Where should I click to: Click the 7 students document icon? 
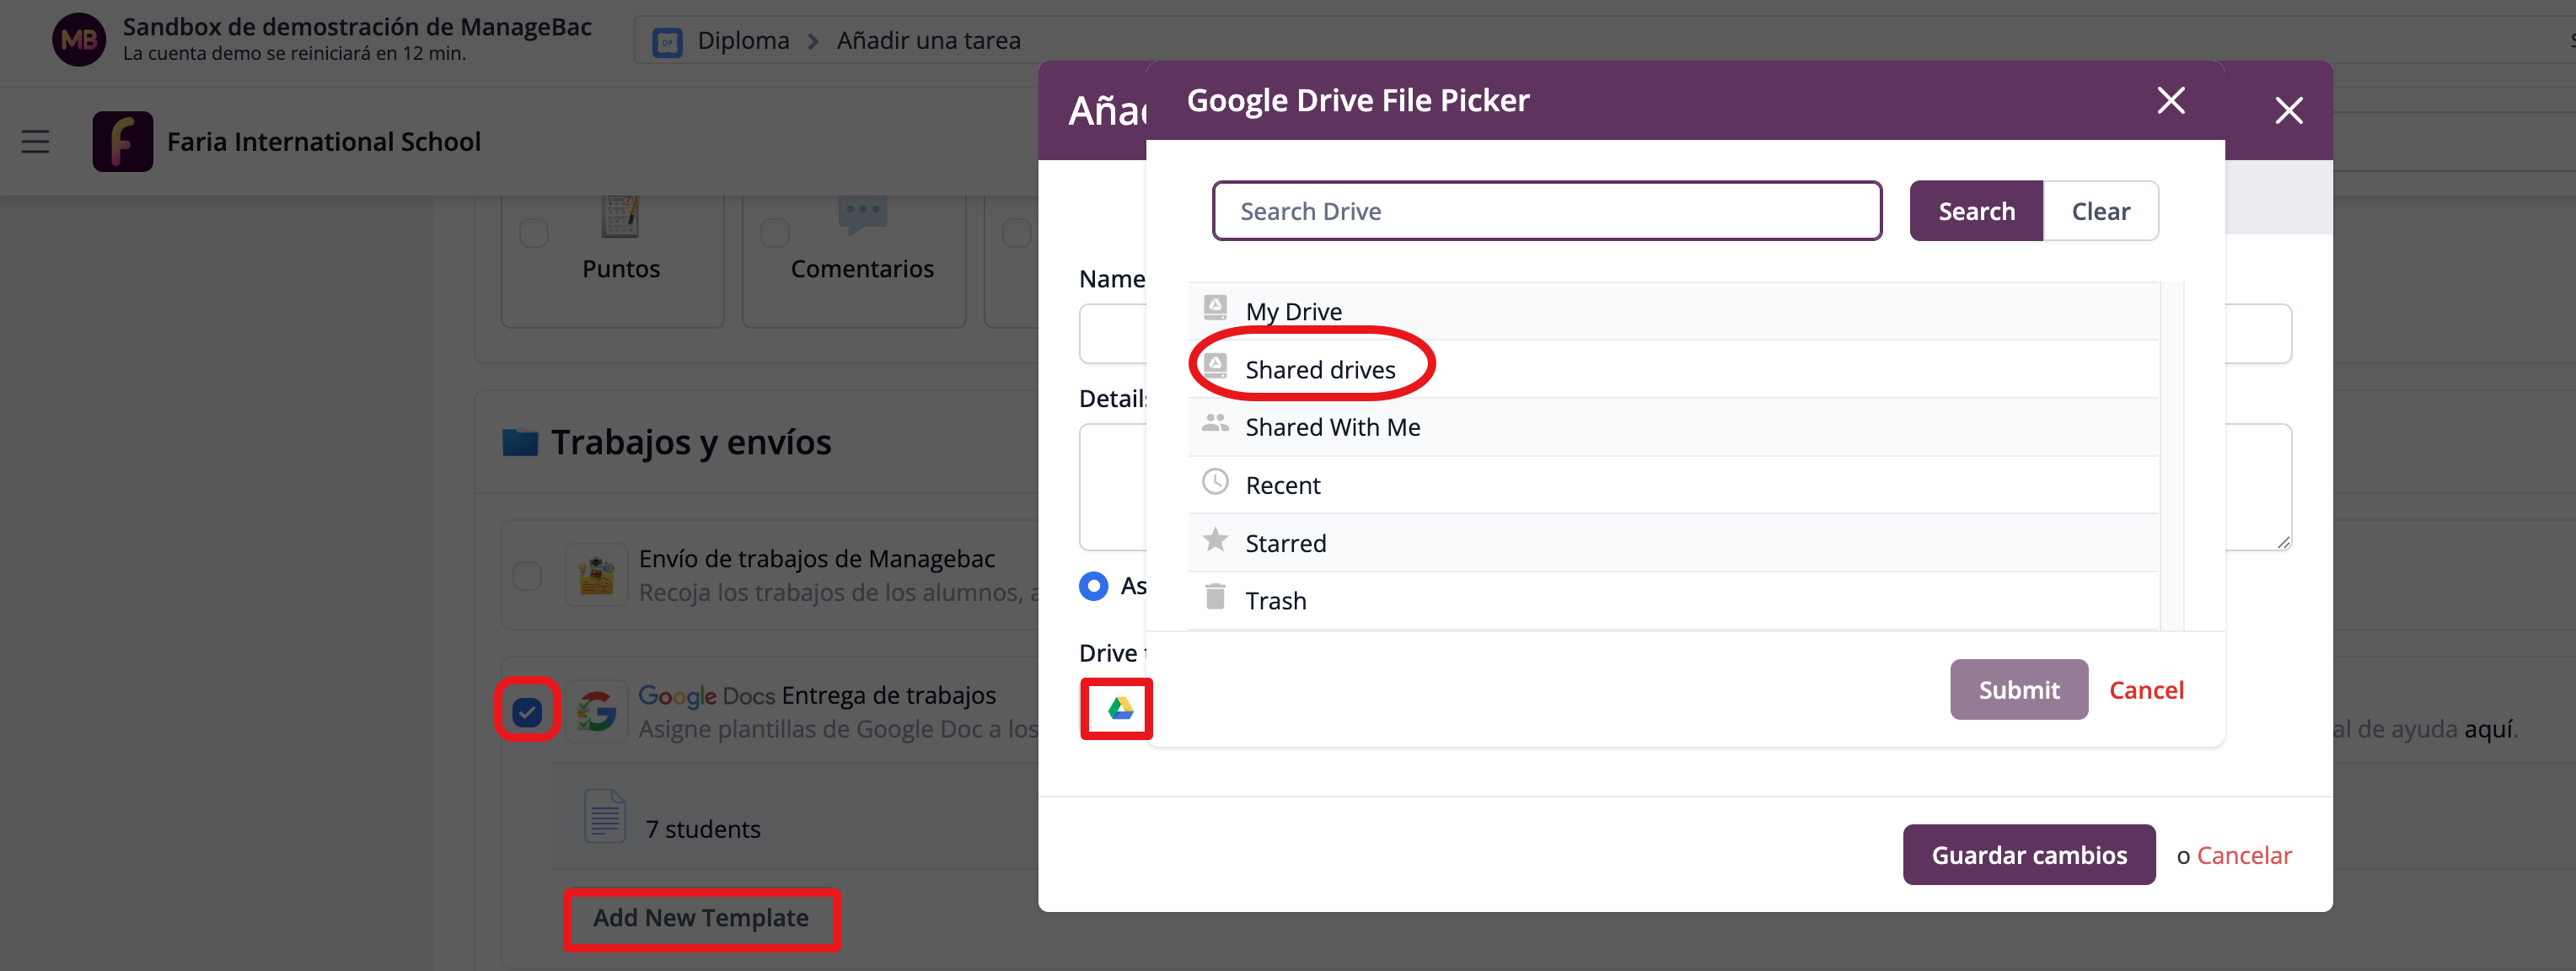pyautogui.click(x=605, y=817)
